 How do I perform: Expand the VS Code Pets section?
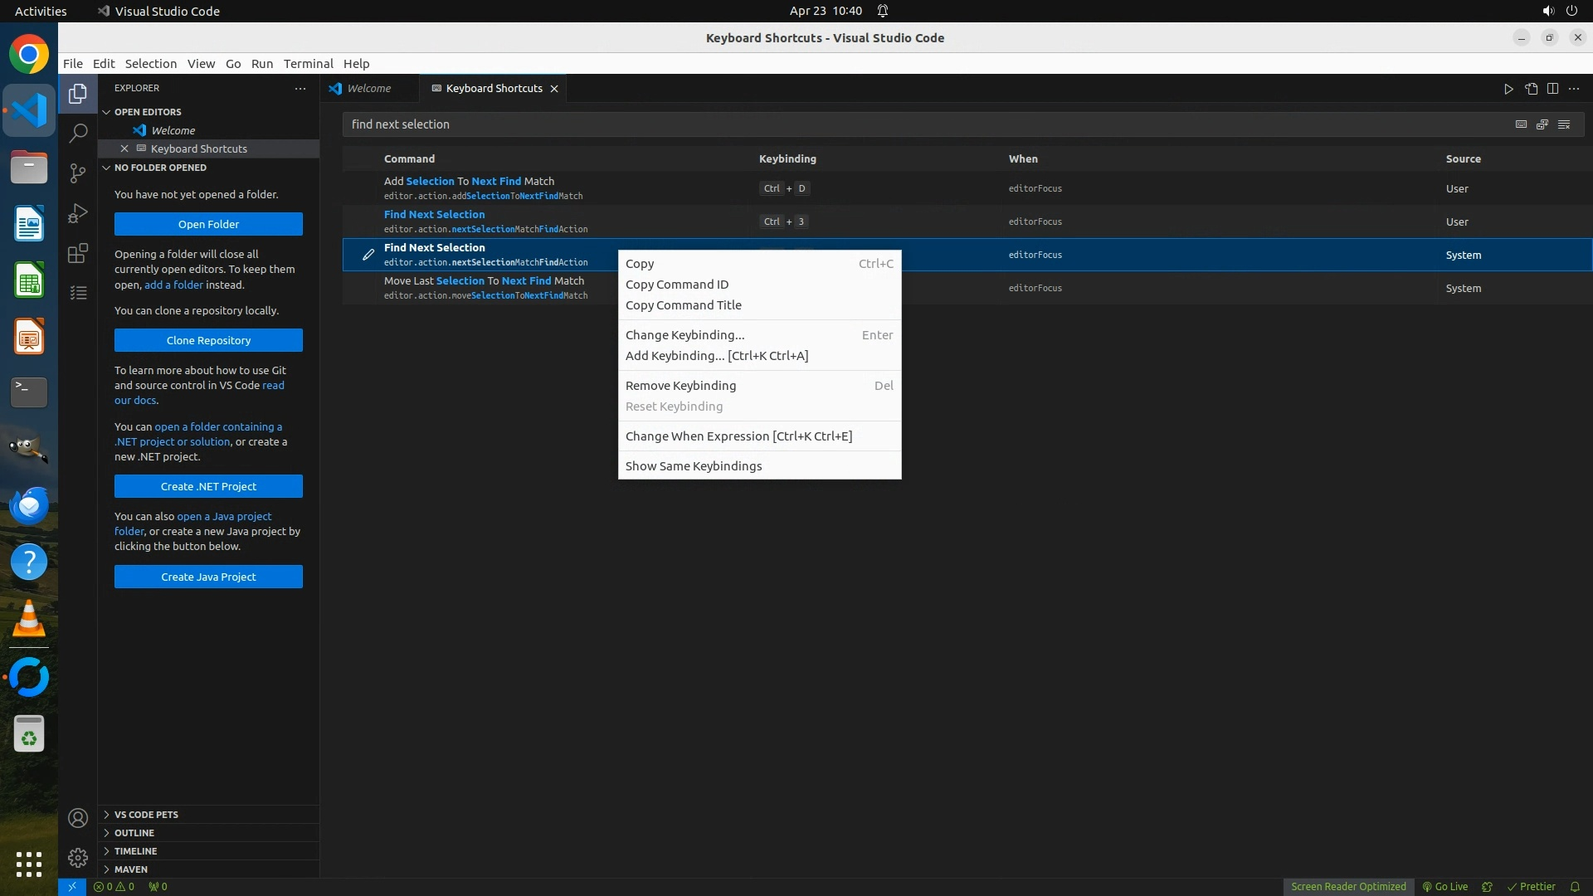[146, 815]
